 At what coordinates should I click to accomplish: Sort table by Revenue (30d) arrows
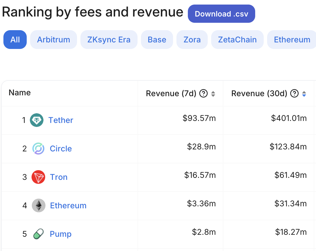[304, 94]
